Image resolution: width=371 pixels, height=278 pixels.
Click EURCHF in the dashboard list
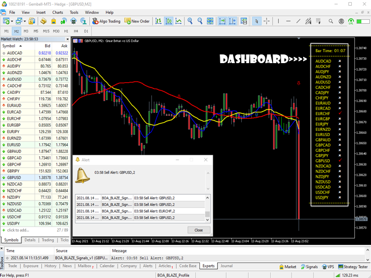pyautogui.click(x=322, y=114)
